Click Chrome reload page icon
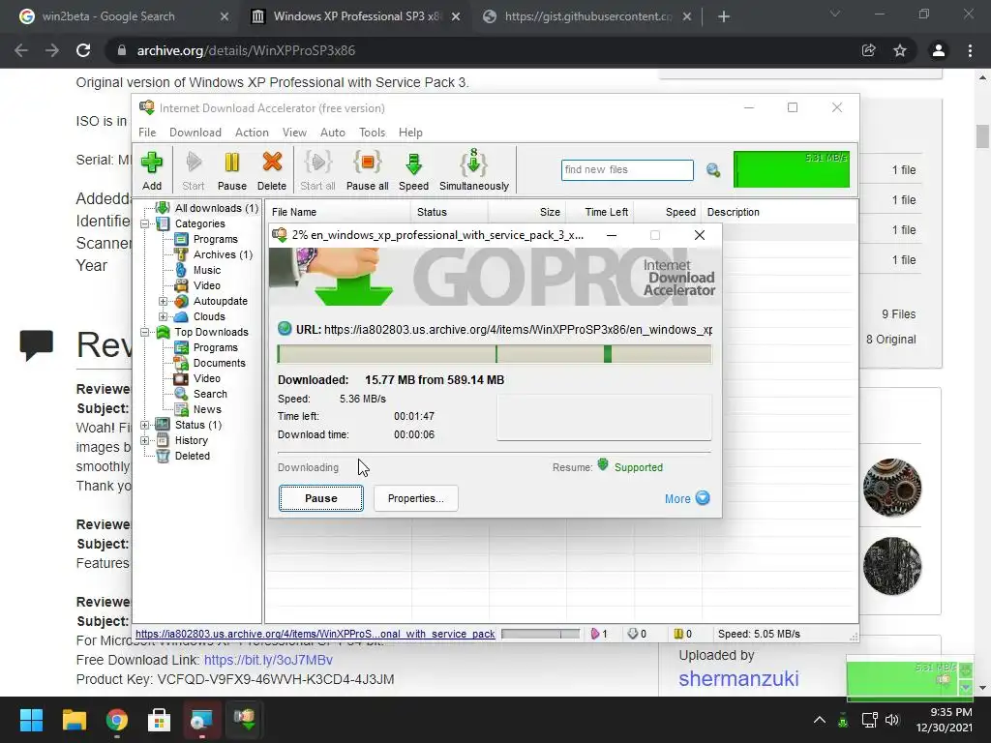Viewport: 991px width, 743px height. pyautogui.click(x=83, y=50)
